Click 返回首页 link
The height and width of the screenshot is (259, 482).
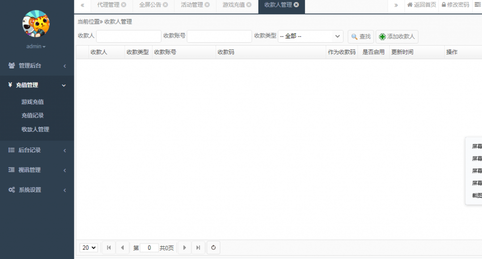(421, 5)
